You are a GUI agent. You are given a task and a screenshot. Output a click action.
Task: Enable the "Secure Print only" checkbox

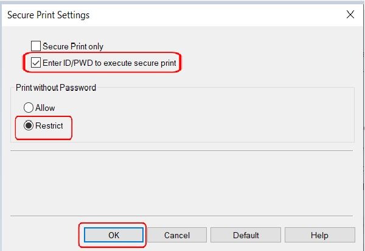pyautogui.click(x=35, y=46)
